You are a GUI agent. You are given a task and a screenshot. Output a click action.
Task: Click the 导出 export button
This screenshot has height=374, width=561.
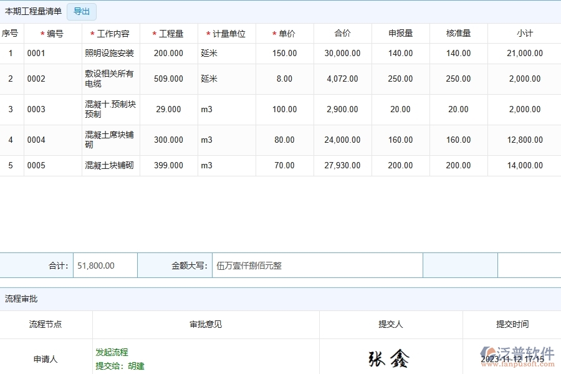click(x=81, y=11)
